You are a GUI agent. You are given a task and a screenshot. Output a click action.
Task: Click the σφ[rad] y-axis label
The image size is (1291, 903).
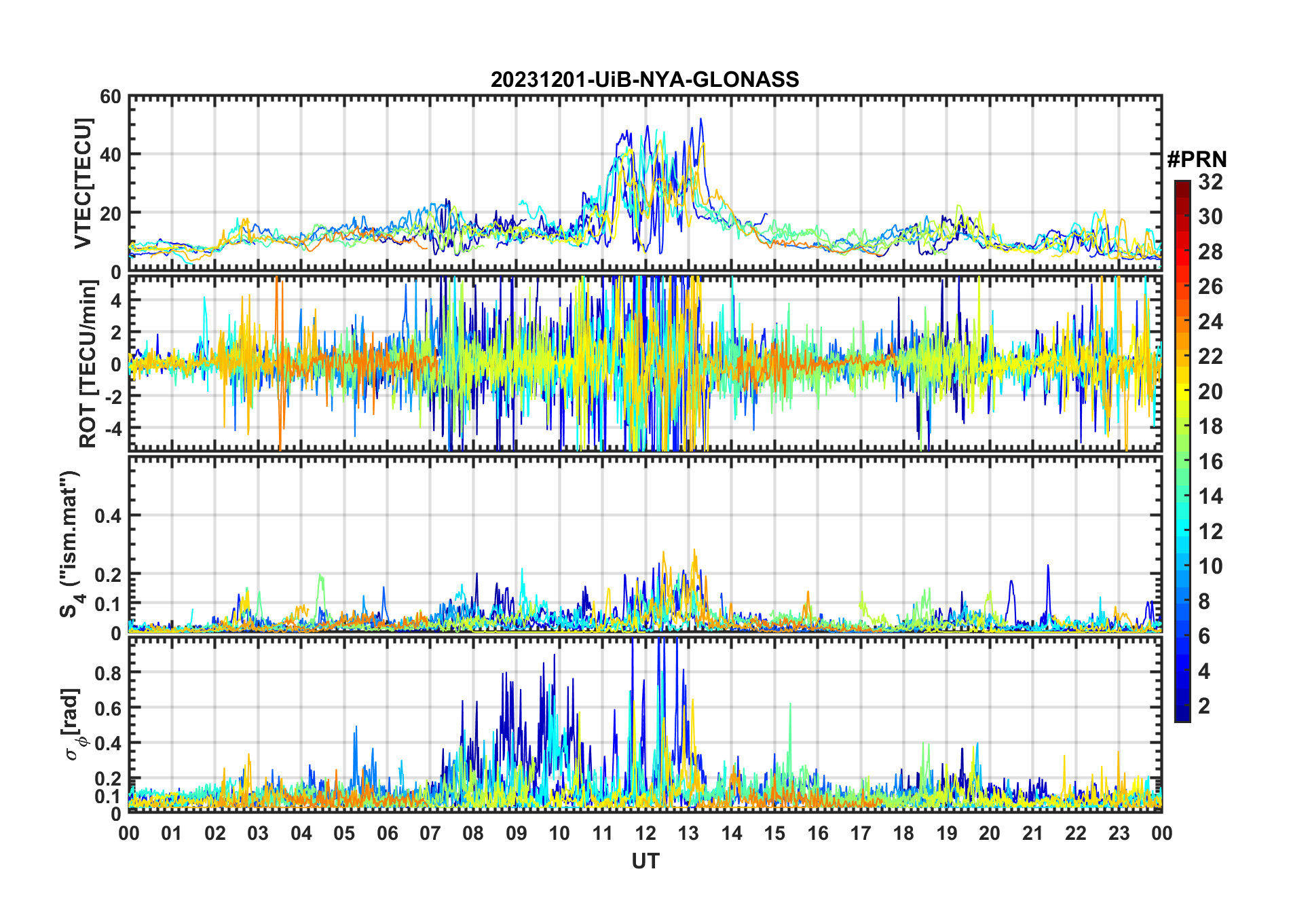[75, 724]
